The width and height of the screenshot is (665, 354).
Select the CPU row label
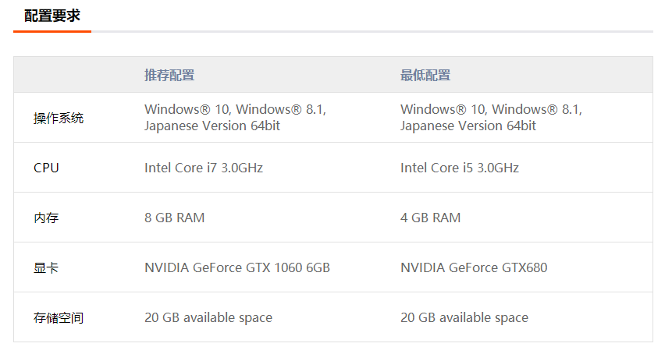46,168
